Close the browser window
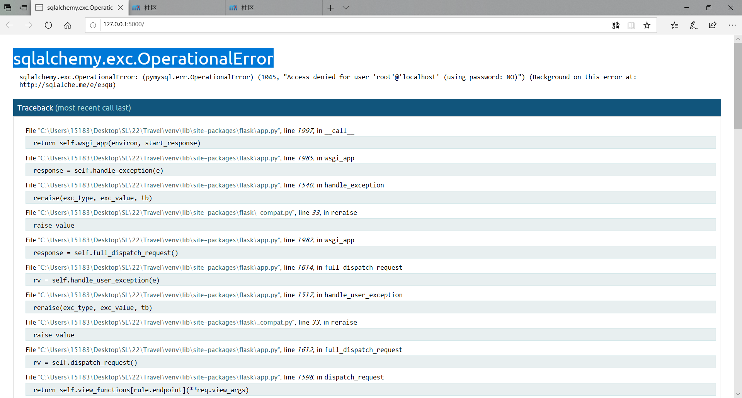 point(731,8)
